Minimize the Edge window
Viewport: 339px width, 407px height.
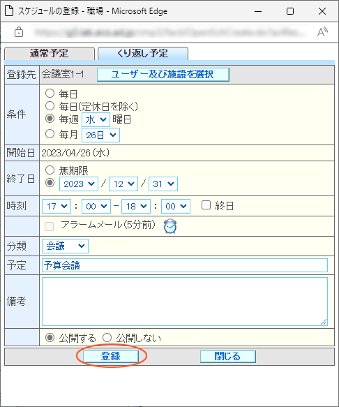(258, 11)
